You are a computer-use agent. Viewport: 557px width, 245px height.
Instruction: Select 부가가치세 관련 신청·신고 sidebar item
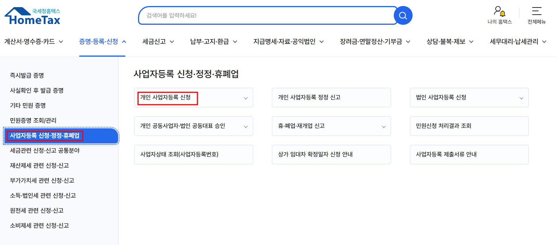click(x=42, y=180)
